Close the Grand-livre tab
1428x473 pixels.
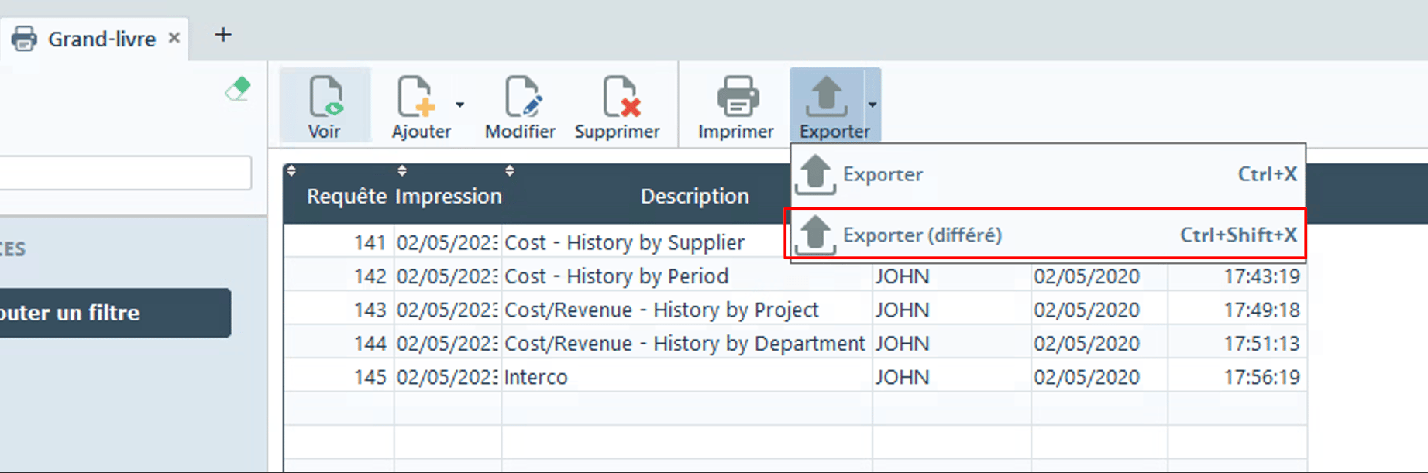(x=174, y=37)
